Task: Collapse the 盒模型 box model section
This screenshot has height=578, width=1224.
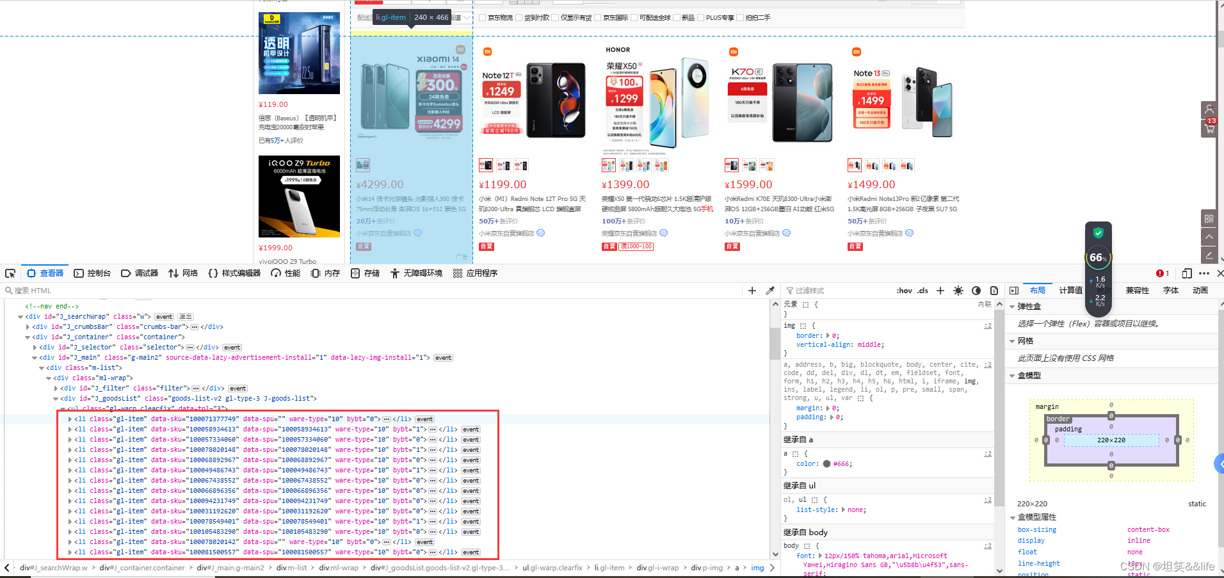Action: 1013,376
